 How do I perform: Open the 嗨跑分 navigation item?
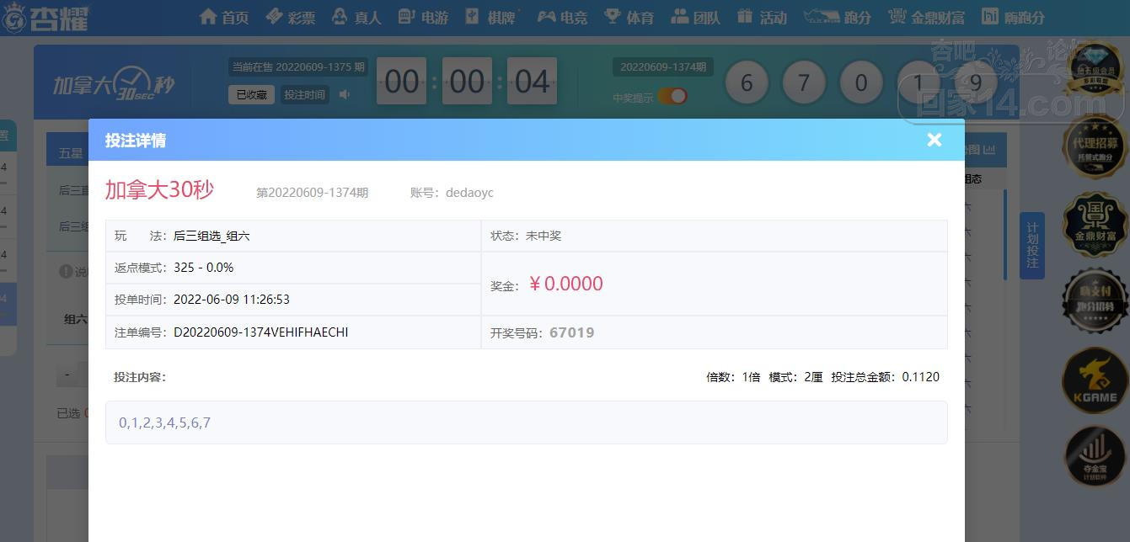[x=1014, y=17]
